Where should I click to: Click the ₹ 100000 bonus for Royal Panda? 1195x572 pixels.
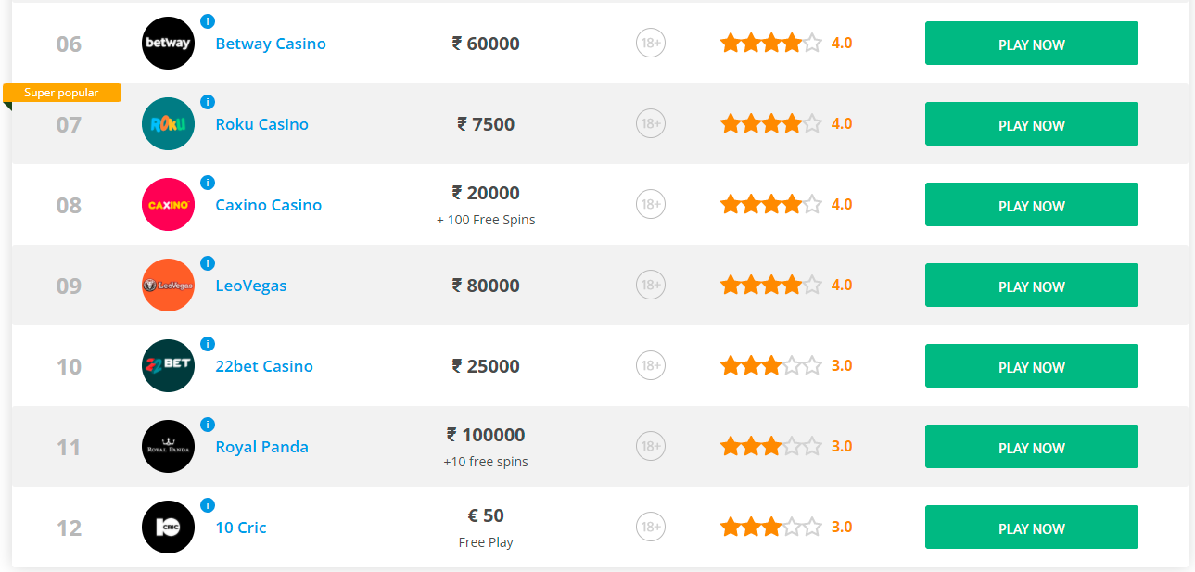(486, 435)
